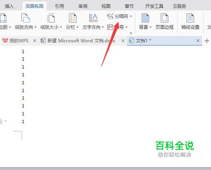Click the 文字方向 text direction icon
The image size is (211, 170).
[x=93, y=18]
